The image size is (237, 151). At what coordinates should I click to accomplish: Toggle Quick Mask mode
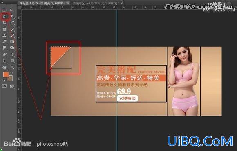(x=4, y=86)
